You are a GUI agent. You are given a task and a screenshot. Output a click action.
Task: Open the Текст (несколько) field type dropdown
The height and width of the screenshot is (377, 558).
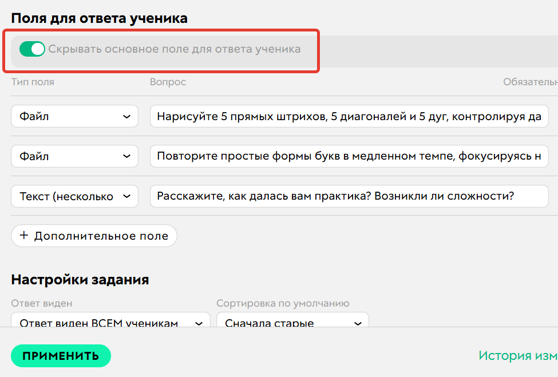tap(74, 196)
